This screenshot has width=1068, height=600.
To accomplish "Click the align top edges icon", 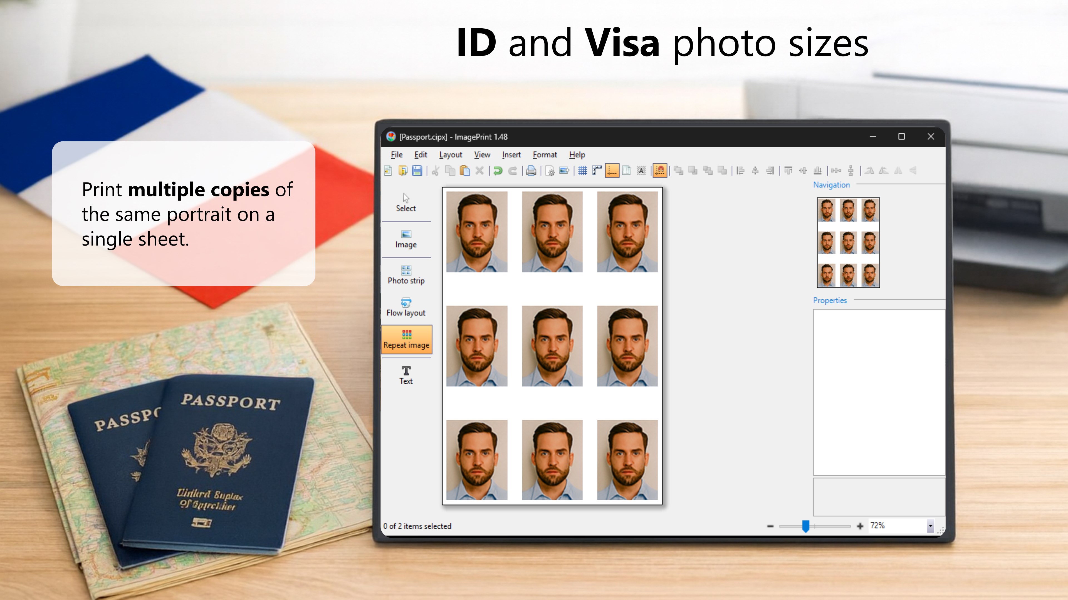I will (x=788, y=171).
